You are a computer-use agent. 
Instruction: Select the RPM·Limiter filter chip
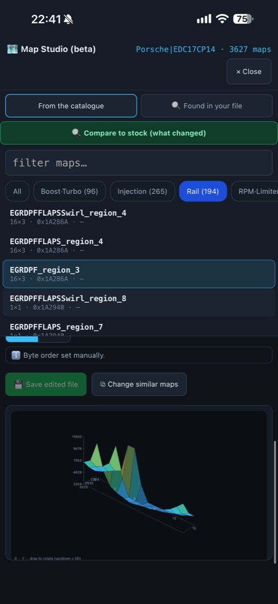coord(254,191)
